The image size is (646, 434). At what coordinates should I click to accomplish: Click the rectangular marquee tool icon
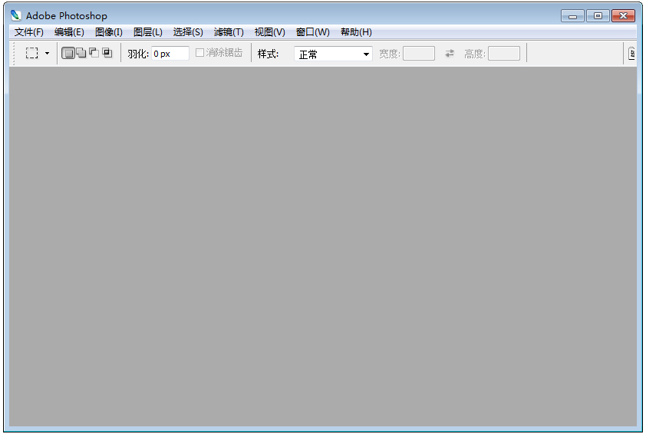31,54
